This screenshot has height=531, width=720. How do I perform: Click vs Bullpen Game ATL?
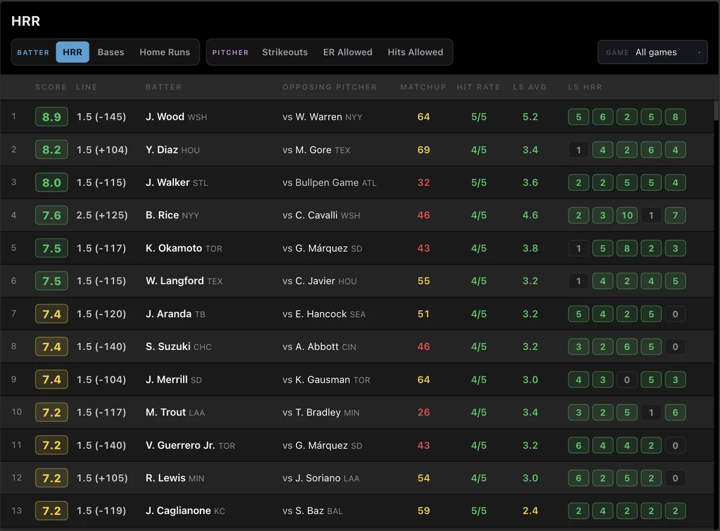330,183
